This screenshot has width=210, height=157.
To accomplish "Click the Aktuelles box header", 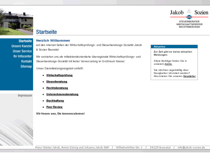I will 174,46.
